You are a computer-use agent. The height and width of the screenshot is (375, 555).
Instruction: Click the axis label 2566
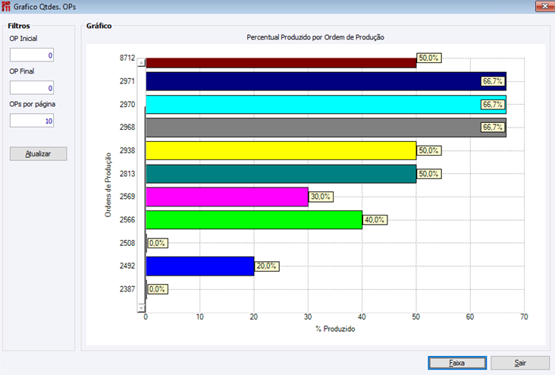tap(127, 219)
